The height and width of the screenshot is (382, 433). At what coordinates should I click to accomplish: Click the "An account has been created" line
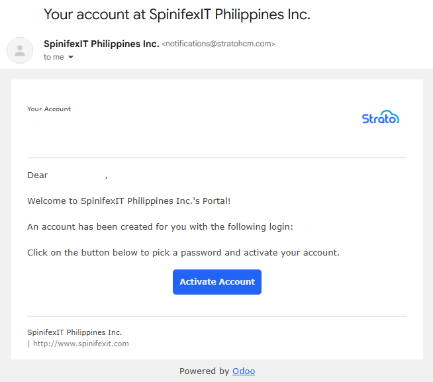coord(160,226)
